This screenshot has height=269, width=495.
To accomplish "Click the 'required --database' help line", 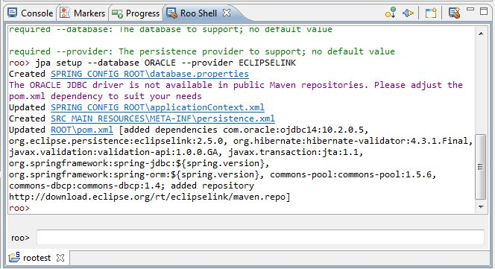I will coord(171,30).
